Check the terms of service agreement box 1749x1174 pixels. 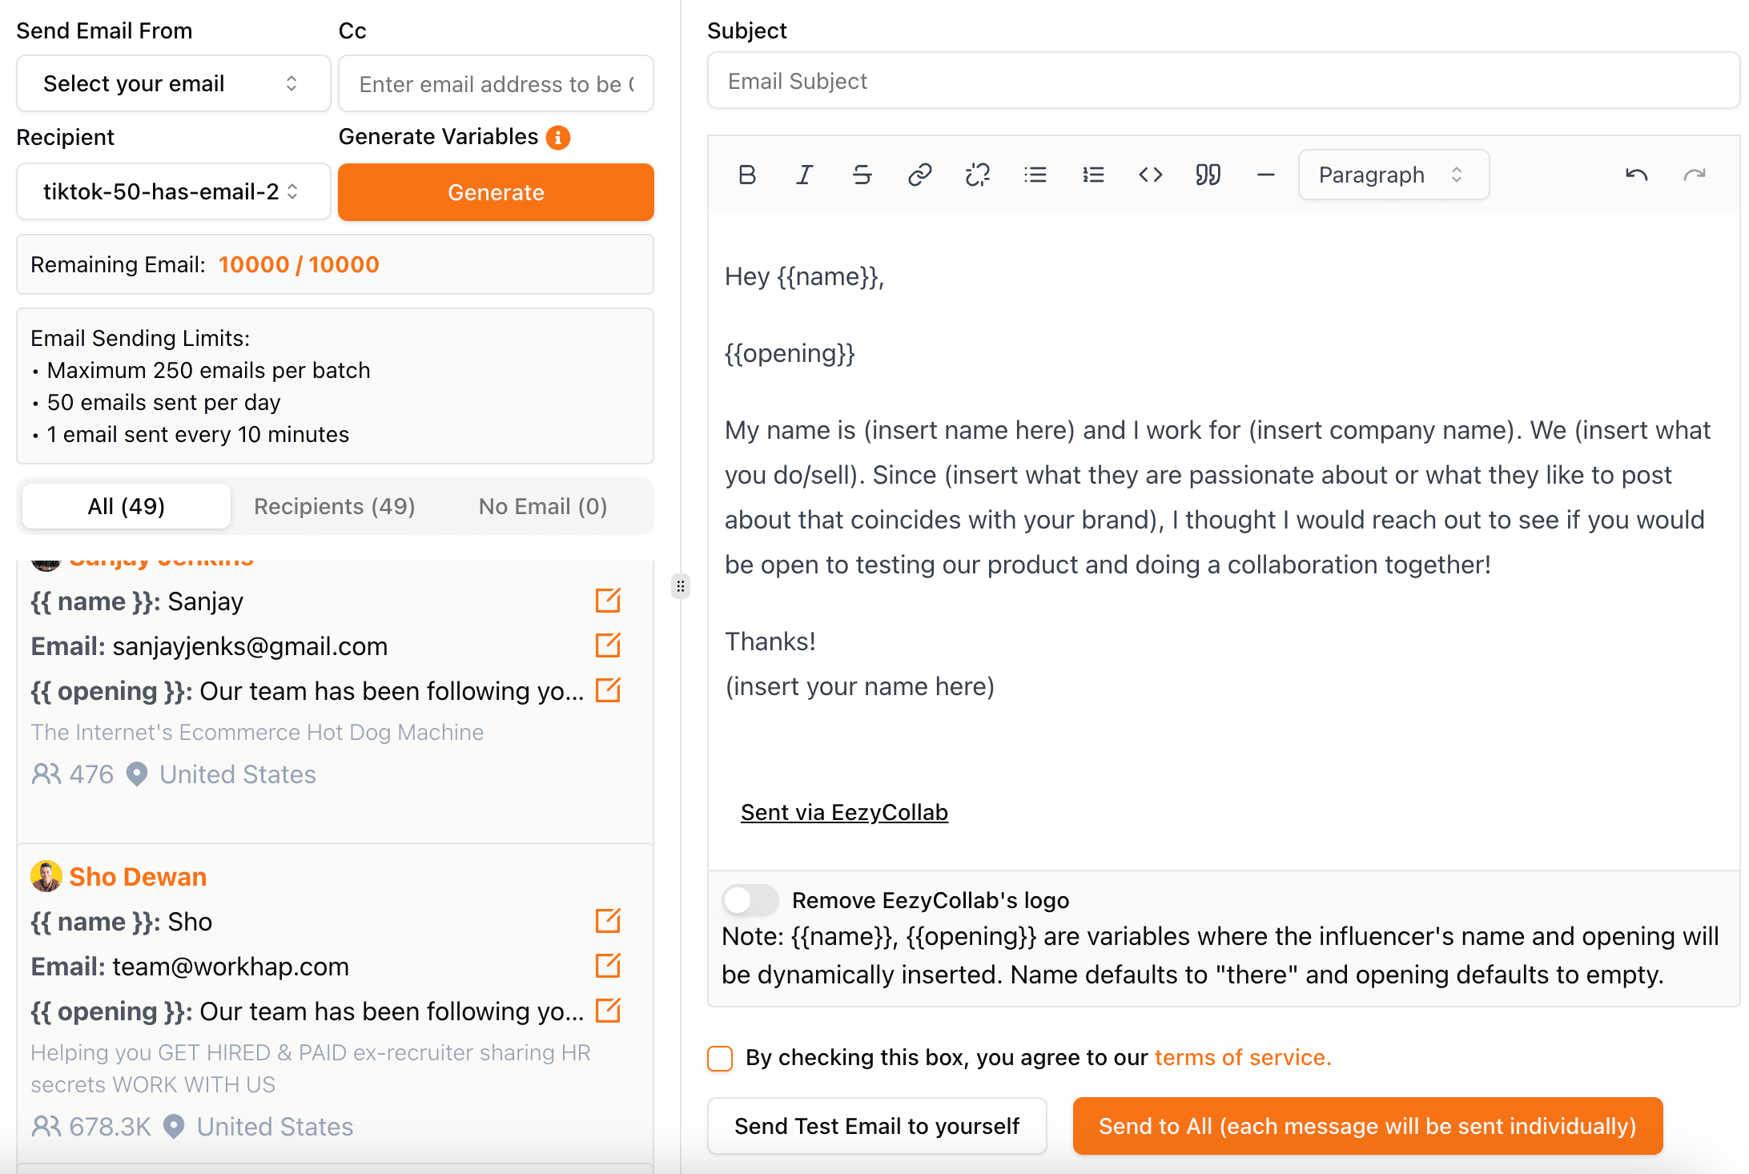720,1058
